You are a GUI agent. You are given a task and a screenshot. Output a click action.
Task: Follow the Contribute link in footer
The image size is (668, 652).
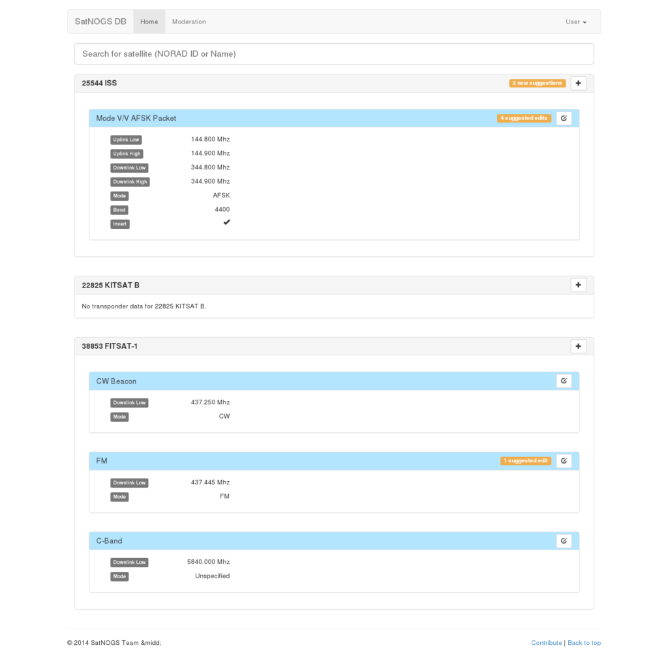(x=546, y=643)
